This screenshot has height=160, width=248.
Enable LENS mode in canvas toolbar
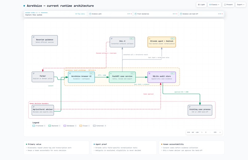click(197, 132)
